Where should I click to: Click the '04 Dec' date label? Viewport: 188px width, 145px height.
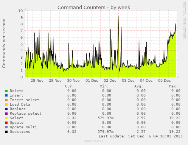click(x=146, y=81)
